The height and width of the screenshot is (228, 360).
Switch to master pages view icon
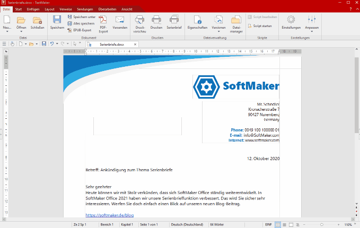[284, 225]
